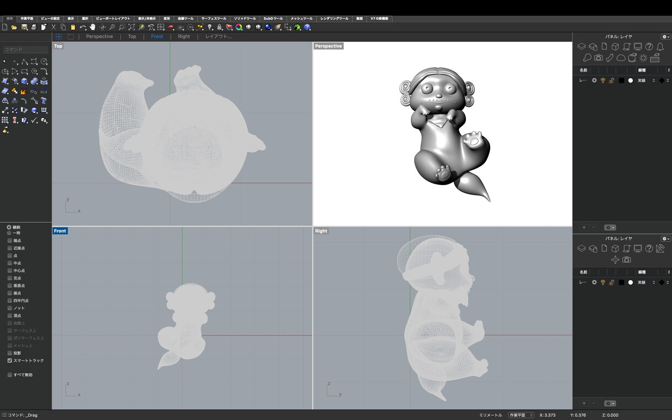Choose the Ellipse tool in the left palette
The image size is (672, 420).
point(4,71)
